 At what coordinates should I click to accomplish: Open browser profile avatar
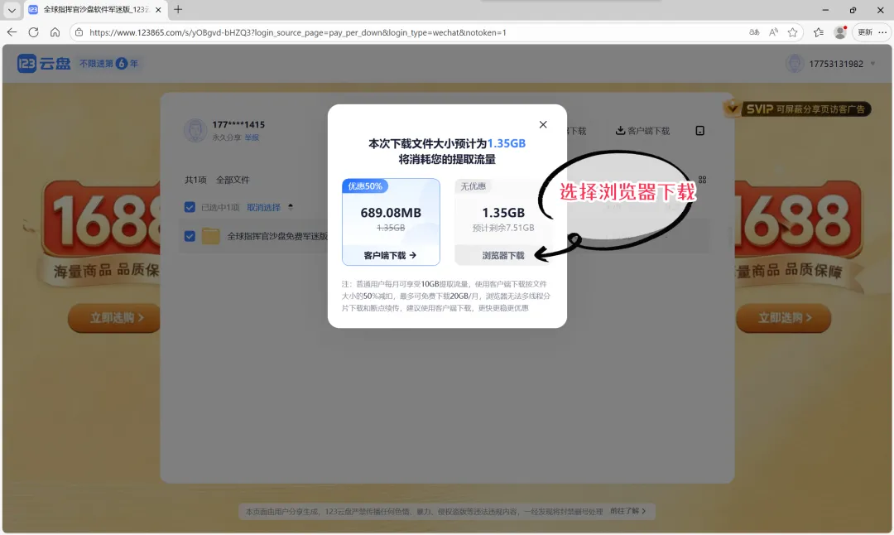(x=840, y=32)
